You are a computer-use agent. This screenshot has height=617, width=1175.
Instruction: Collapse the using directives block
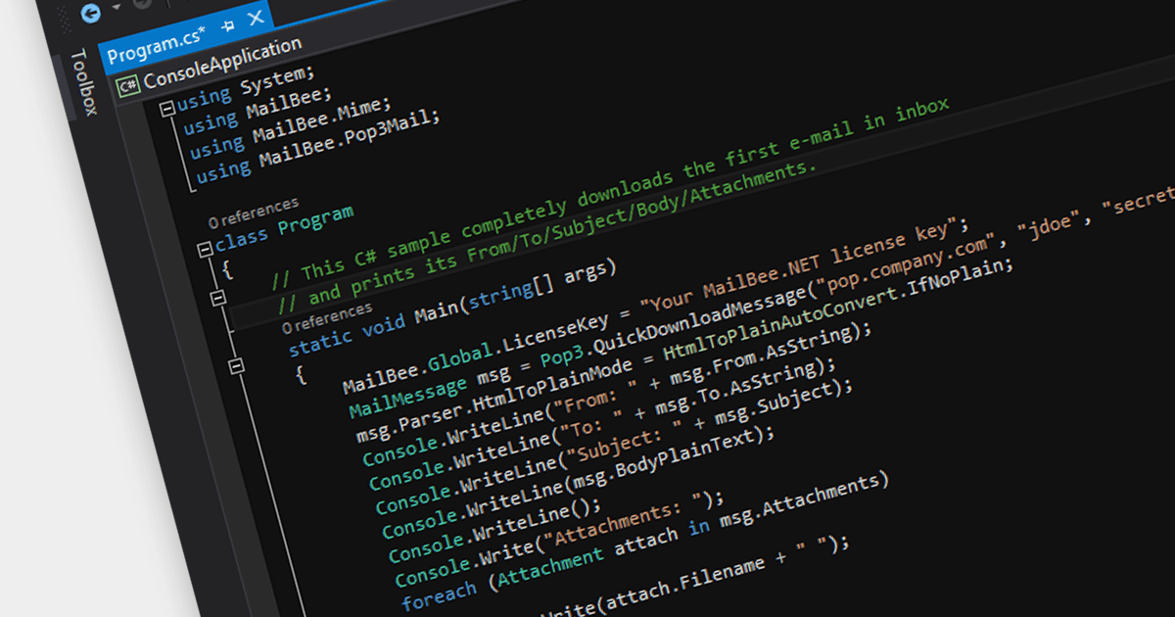click(x=166, y=108)
